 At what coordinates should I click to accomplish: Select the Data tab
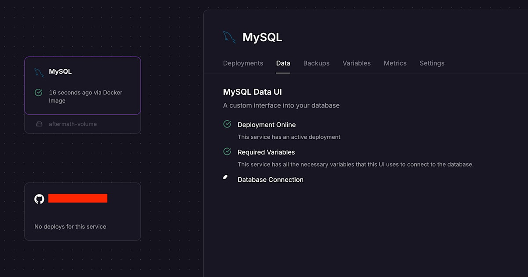click(283, 63)
